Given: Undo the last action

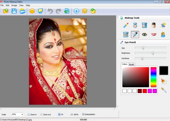Looking at the screenshot, I should pos(50,11).
